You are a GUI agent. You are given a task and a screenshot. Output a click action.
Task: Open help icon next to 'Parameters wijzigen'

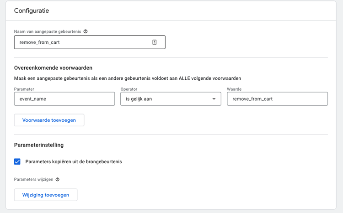click(x=57, y=179)
